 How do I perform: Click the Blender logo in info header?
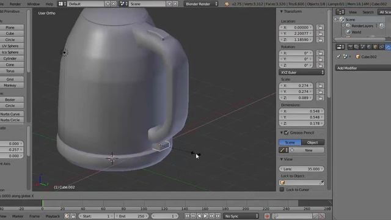point(227,4)
